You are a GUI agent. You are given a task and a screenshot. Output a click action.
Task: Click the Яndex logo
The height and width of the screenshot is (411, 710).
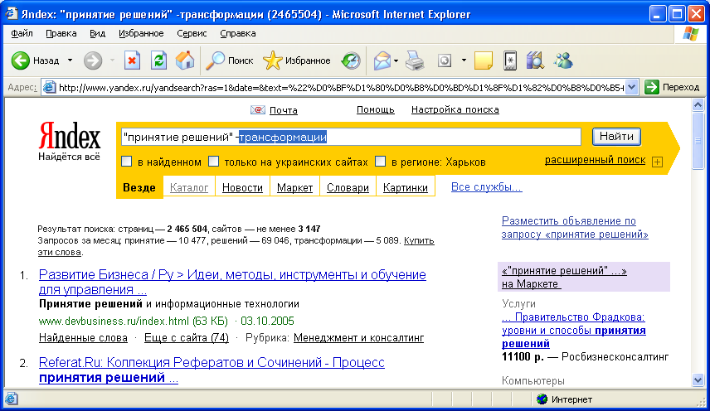tap(70, 135)
